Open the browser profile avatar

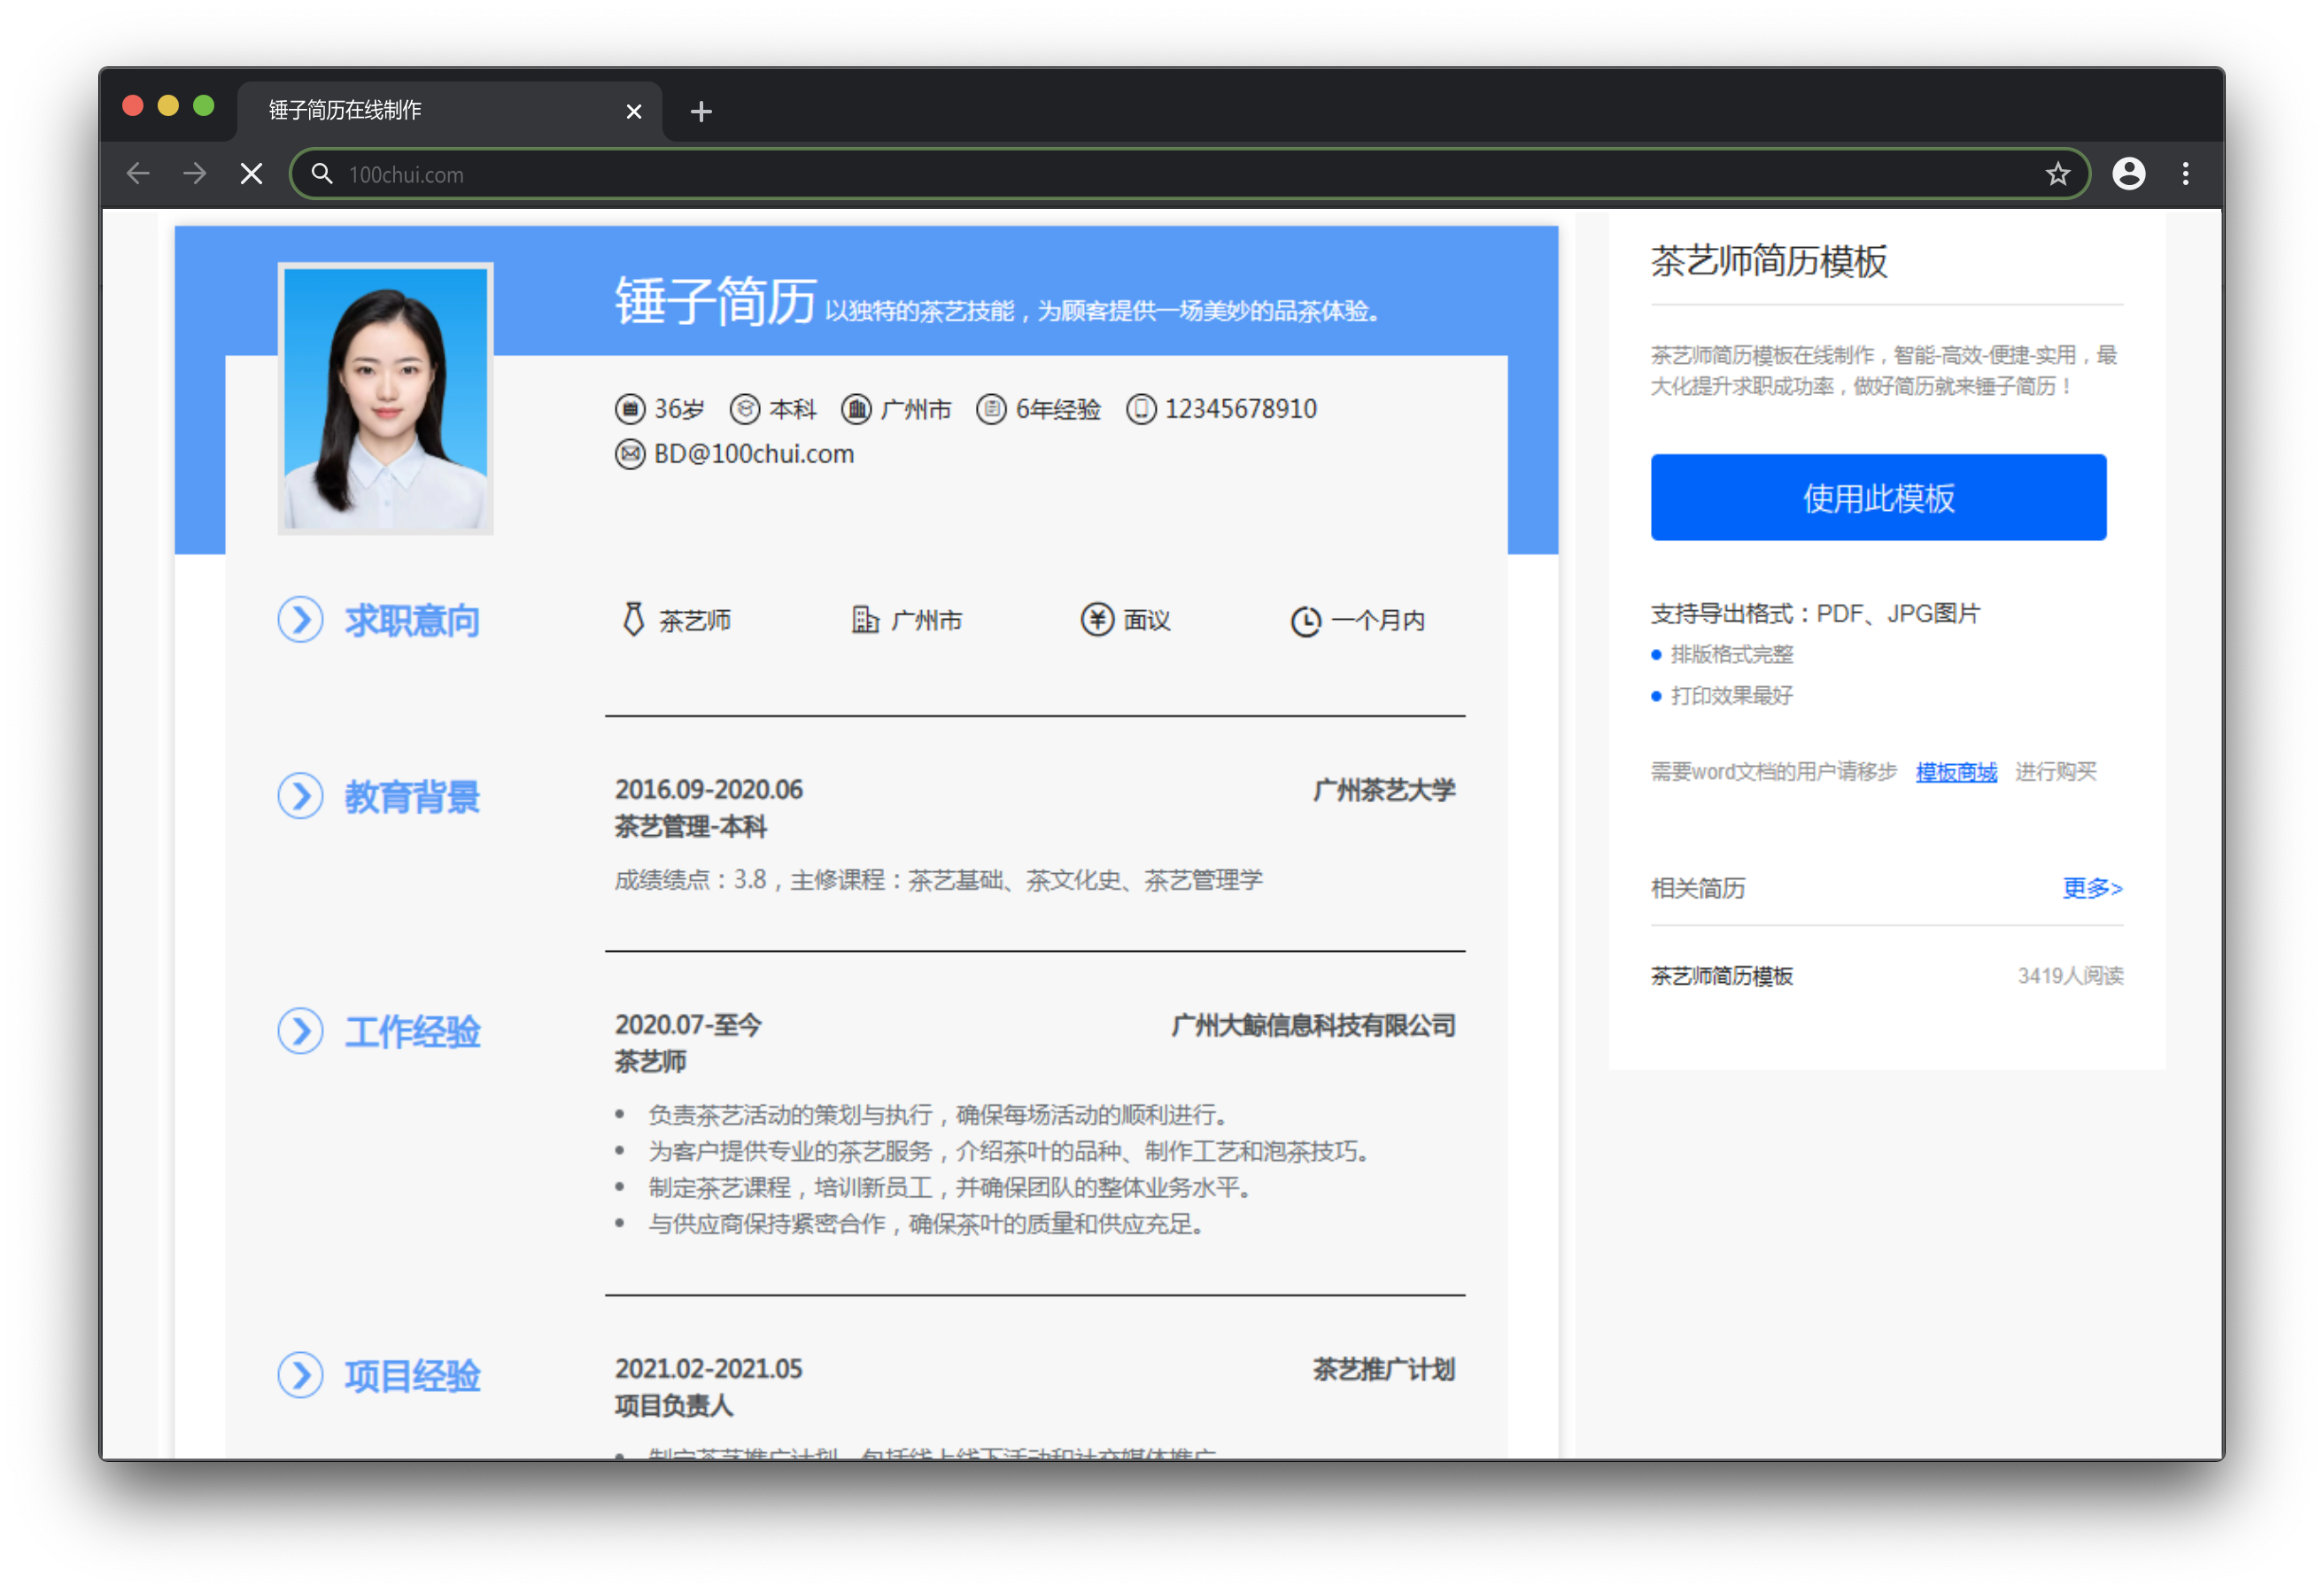click(x=2128, y=174)
